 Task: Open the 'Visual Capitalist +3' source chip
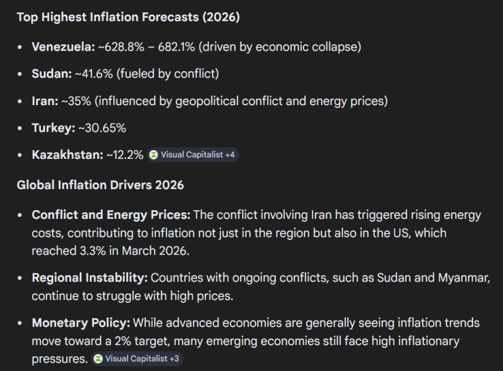point(137,359)
